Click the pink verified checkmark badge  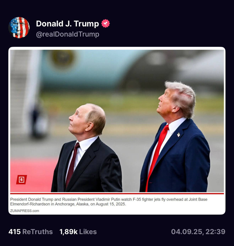point(105,23)
